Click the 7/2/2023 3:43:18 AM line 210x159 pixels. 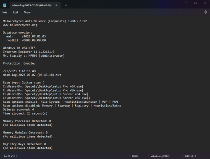tap(19, 71)
